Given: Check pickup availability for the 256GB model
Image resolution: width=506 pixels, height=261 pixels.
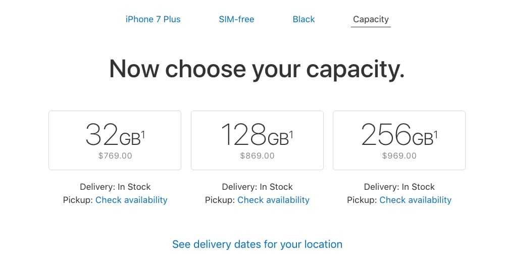Looking at the screenshot, I should tap(415, 200).
